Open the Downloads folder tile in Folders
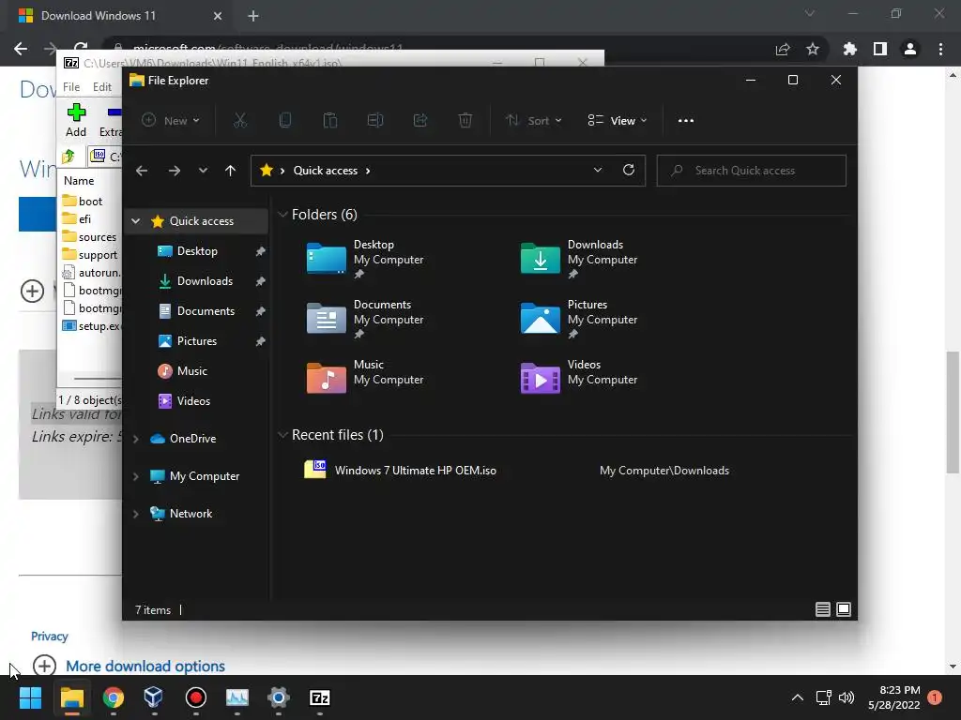 click(578, 260)
